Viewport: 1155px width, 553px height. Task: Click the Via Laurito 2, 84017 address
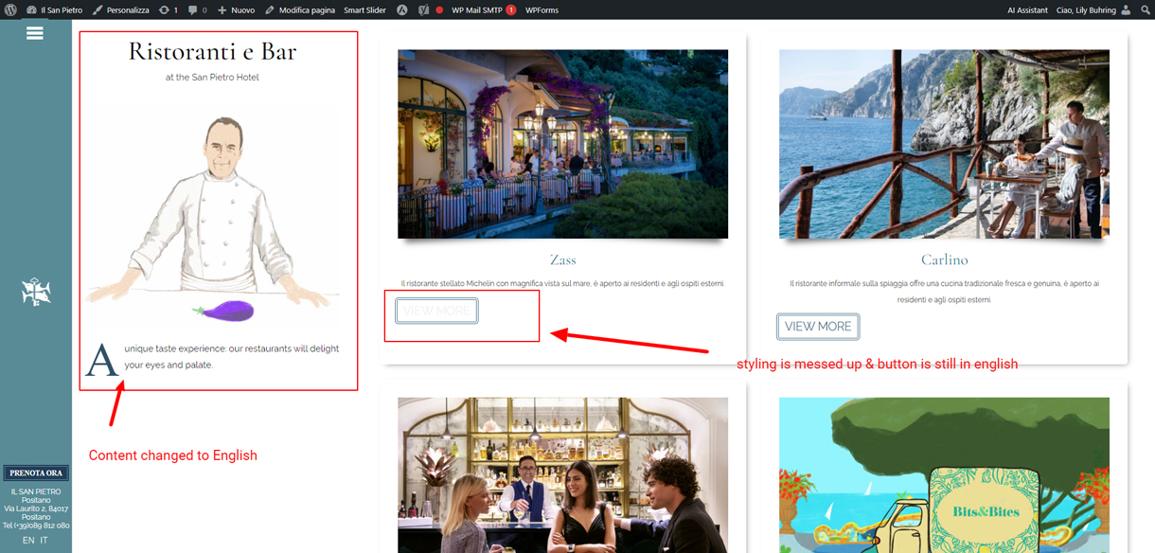click(36, 508)
